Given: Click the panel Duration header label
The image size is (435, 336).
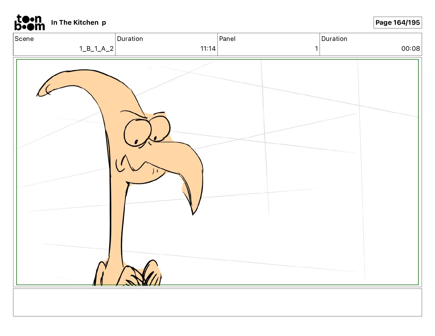Looking at the screenshot, I should [334, 39].
